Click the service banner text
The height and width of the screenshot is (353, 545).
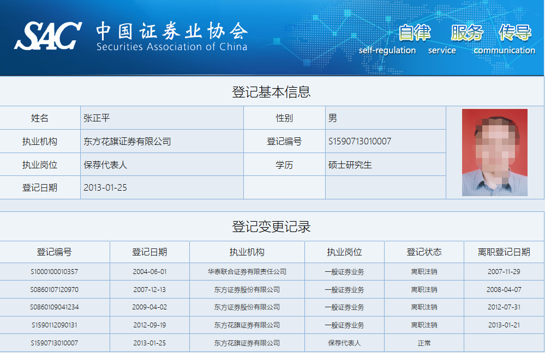click(x=442, y=50)
